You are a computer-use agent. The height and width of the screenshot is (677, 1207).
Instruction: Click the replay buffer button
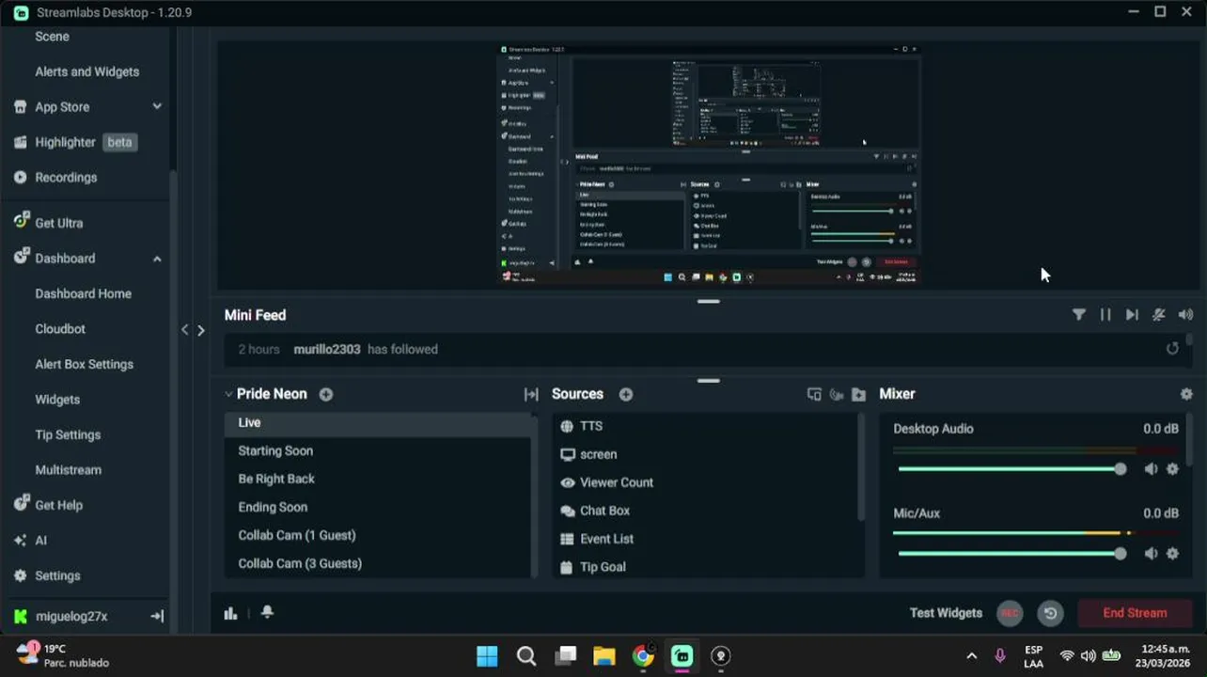1050,613
